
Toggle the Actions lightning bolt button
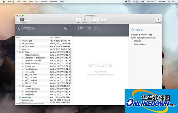[158, 19]
